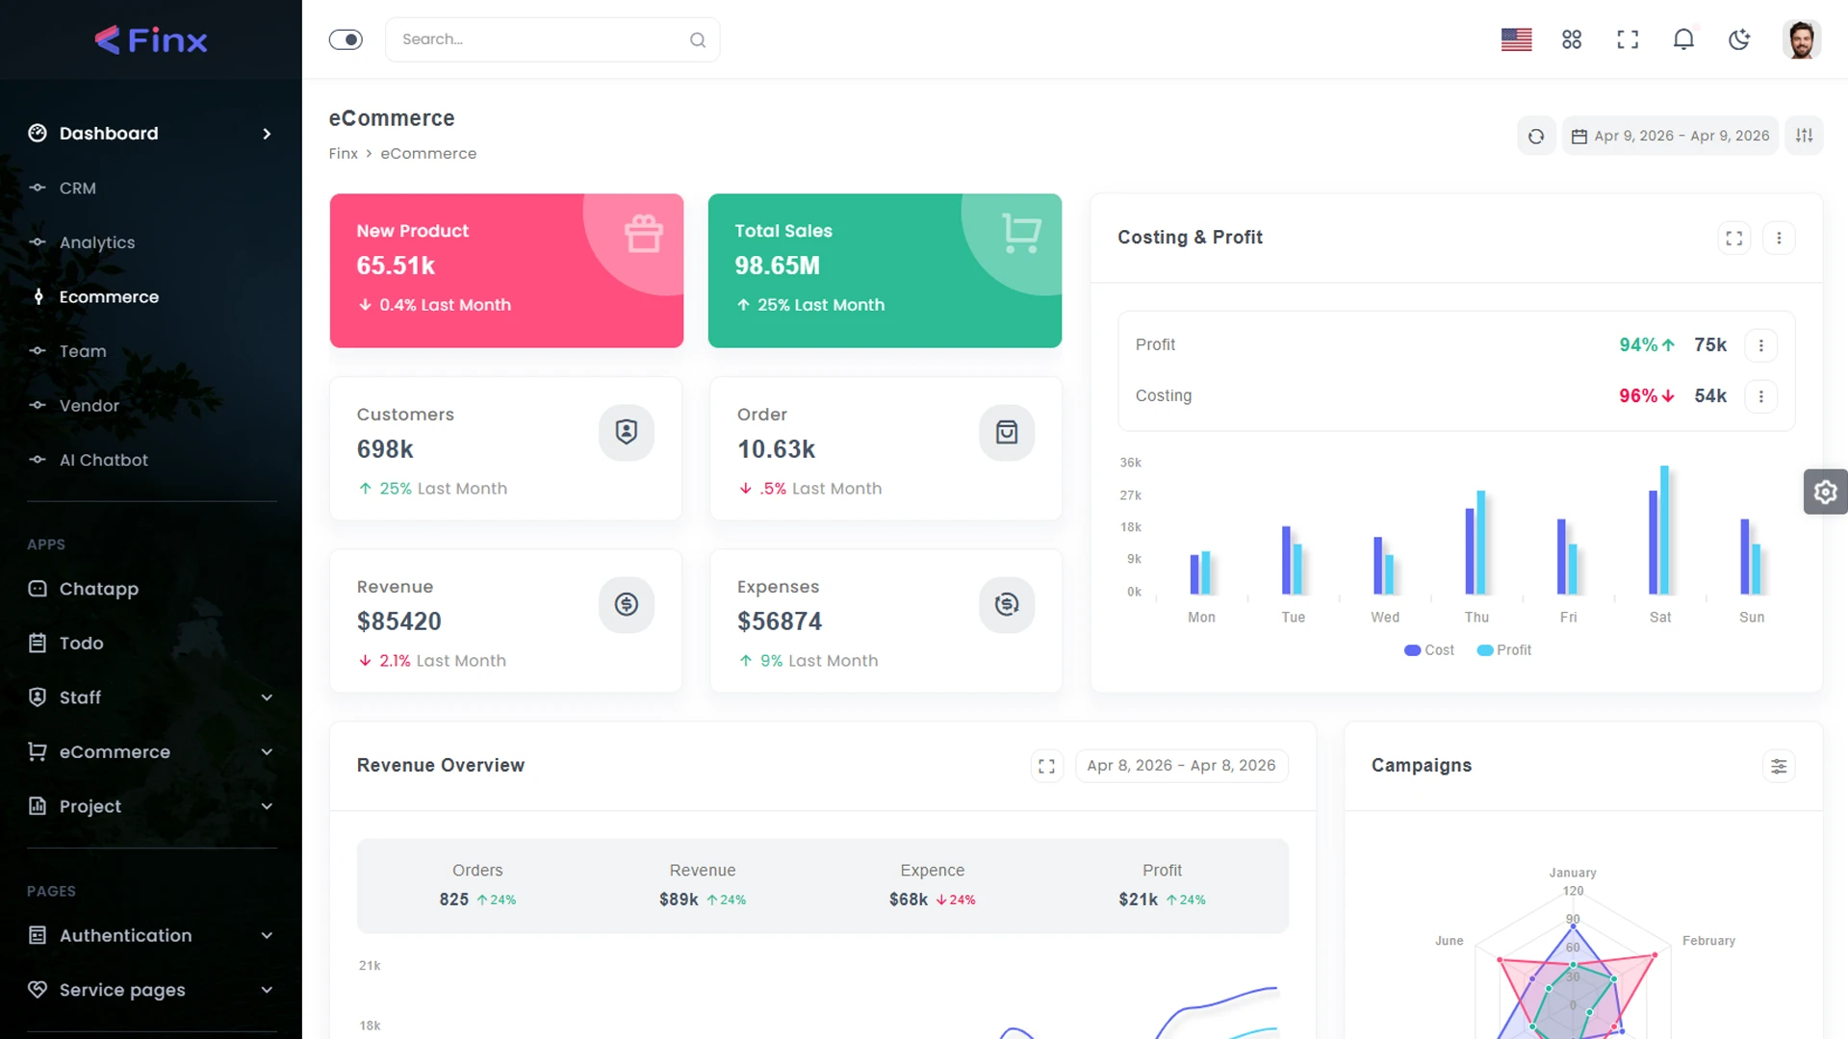The width and height of the screenshot is (1848, 1039).
Task: Click the Profit $21k stat
Action: (1162, 885)
